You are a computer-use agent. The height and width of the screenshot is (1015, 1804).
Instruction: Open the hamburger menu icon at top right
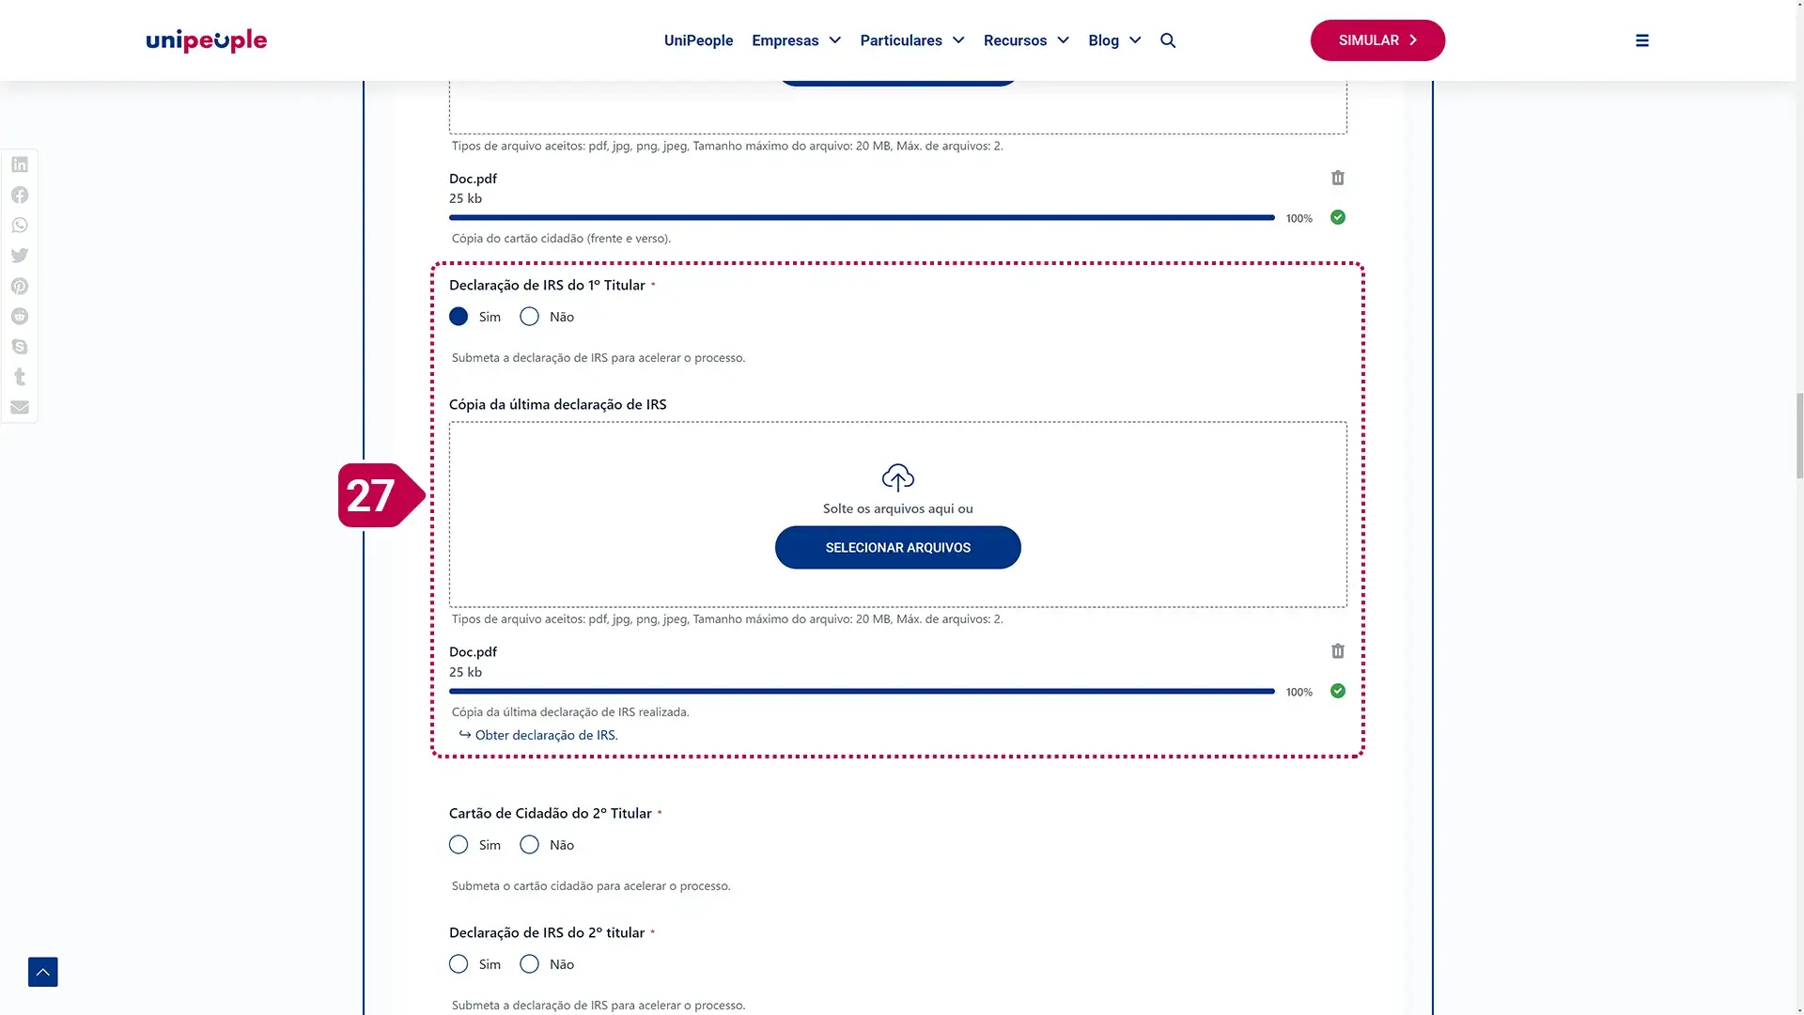point(1642,40)
